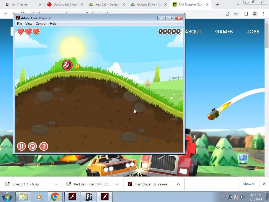Click the page vertical scrollbar thumb
Screen dimensions: 269x202
coord(267,35)
